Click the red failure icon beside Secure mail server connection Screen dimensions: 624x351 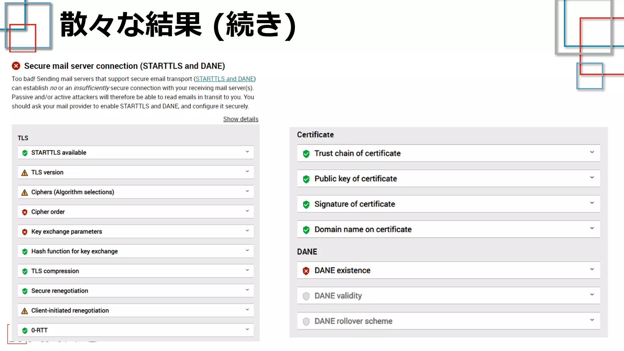click(16, 66)
